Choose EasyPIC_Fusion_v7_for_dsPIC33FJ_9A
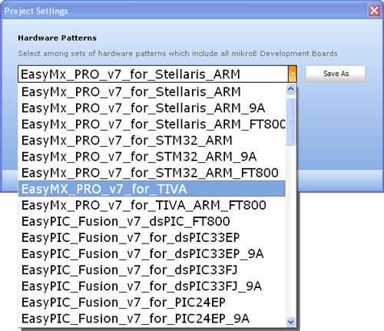Viewport: 384px width, 331px height. click(x=152, y=286)
